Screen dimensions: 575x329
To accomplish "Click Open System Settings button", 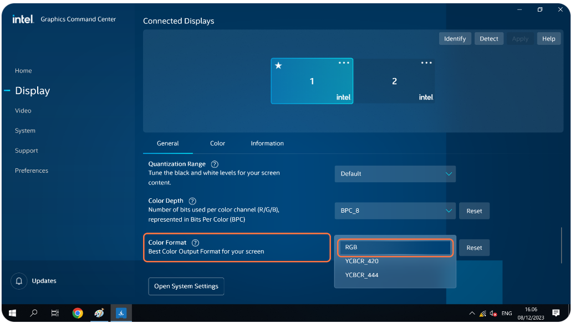I will (x=186, y=286).
